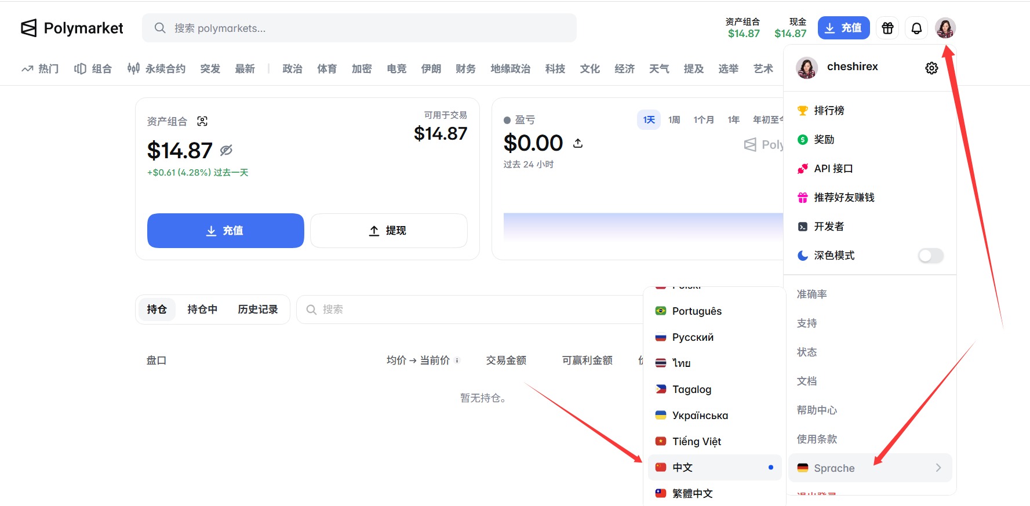Viewport: 1030px width, 506px height.
Task: Open the gift rewards icon in header
Action: click(x=887, y=28)
